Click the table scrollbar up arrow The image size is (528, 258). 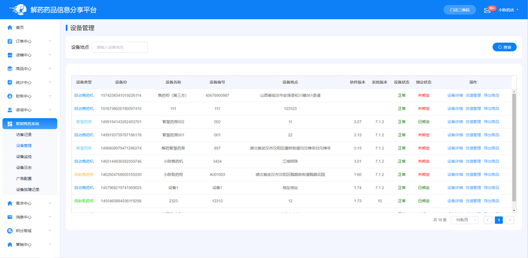[514, 91]
